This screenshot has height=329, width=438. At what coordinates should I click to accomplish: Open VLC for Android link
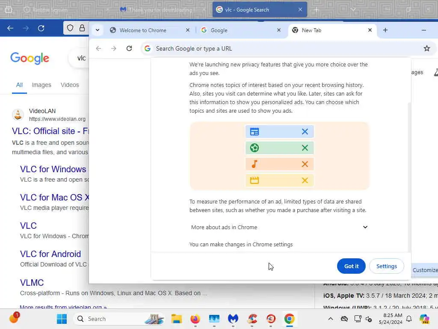coord(50,254)
